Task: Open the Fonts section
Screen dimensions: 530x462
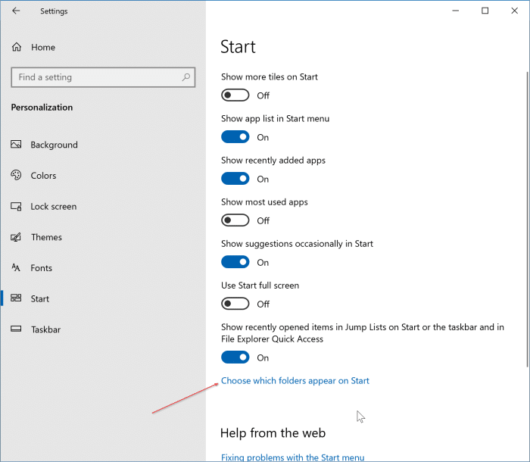Action: pyautogui.click(x=41, y=268)
